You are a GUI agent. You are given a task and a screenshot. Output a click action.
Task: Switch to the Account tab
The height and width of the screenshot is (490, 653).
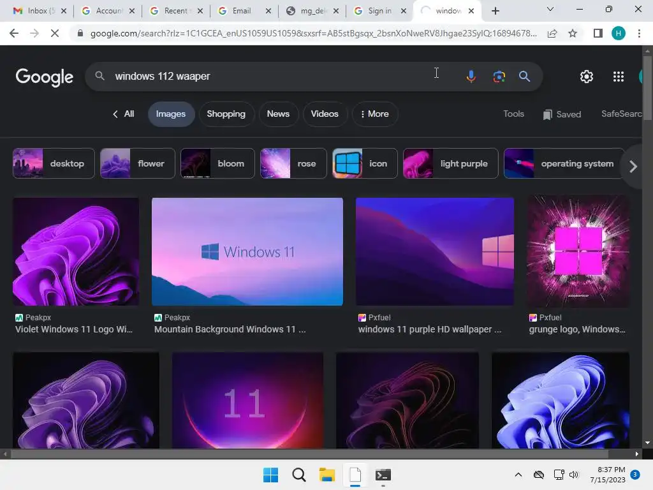[104, 11]
